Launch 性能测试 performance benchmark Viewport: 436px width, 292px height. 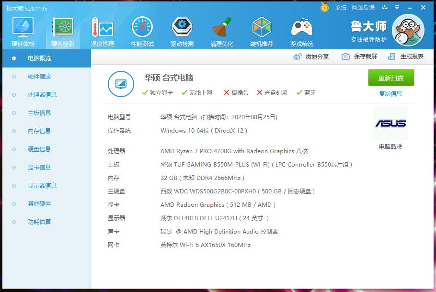141,30
